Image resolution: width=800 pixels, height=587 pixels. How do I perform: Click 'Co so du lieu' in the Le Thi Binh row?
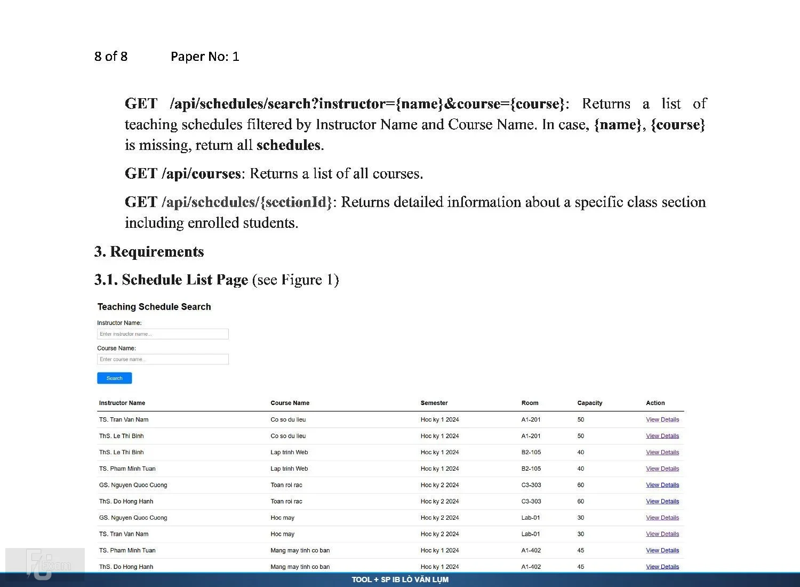click(x=288, y=436)
